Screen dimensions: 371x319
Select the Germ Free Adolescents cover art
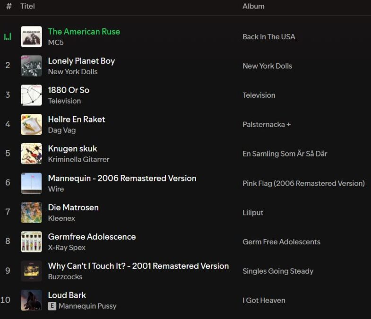(32, 241)
